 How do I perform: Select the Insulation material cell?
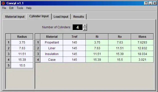click(52, 54)
